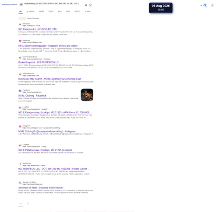Click Instagram favicon of nospaceforloveclothing result
The image size is (219, 212).
pos(20,127)
